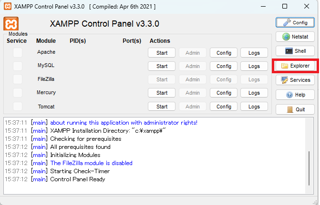The width and height of the screenshot is (320, 205).
Task: Start the Tomcat module
Action: click(162, 107)
